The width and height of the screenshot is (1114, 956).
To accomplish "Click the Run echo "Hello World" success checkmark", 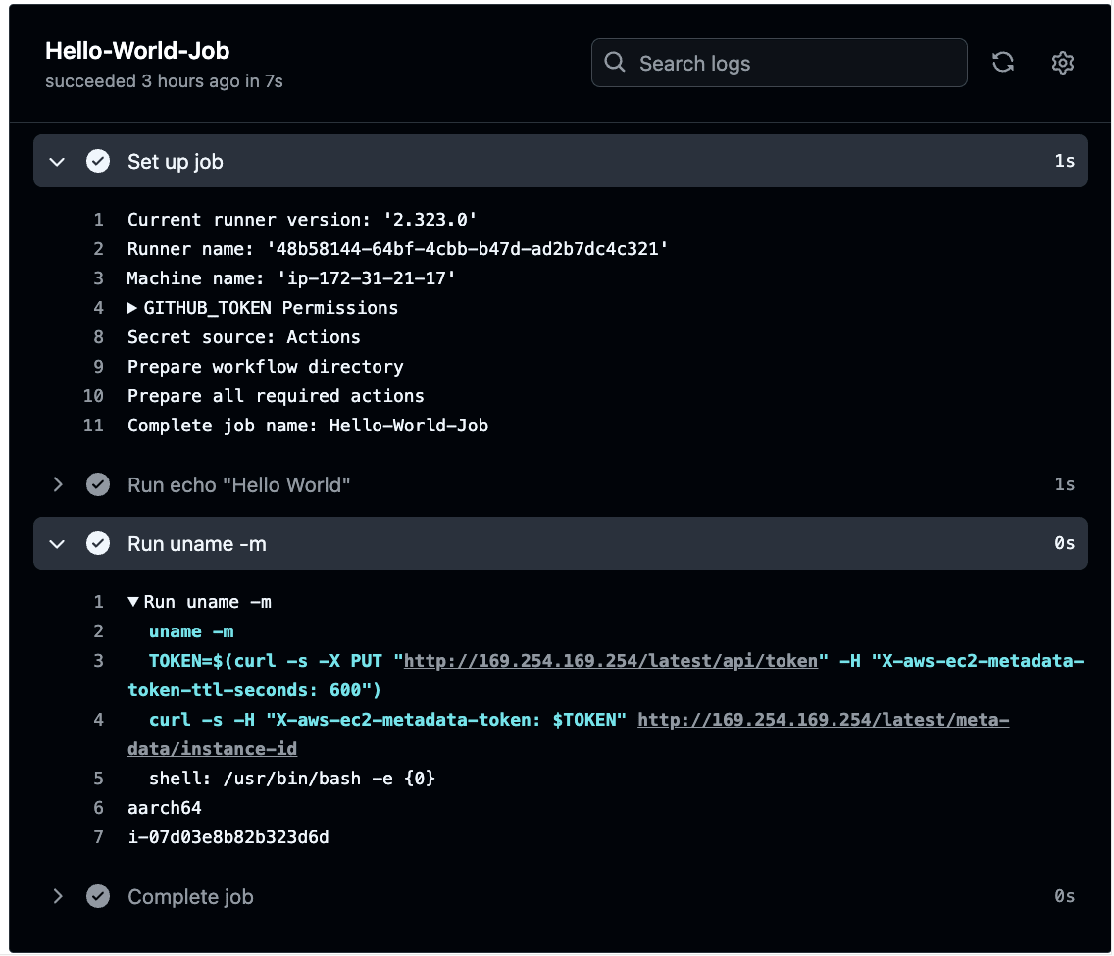I will [x=98, y=484].
